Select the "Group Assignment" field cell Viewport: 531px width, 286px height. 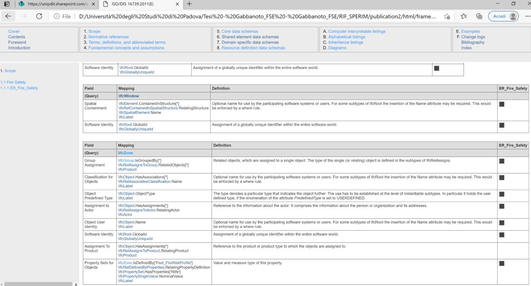tap(99, 164)
